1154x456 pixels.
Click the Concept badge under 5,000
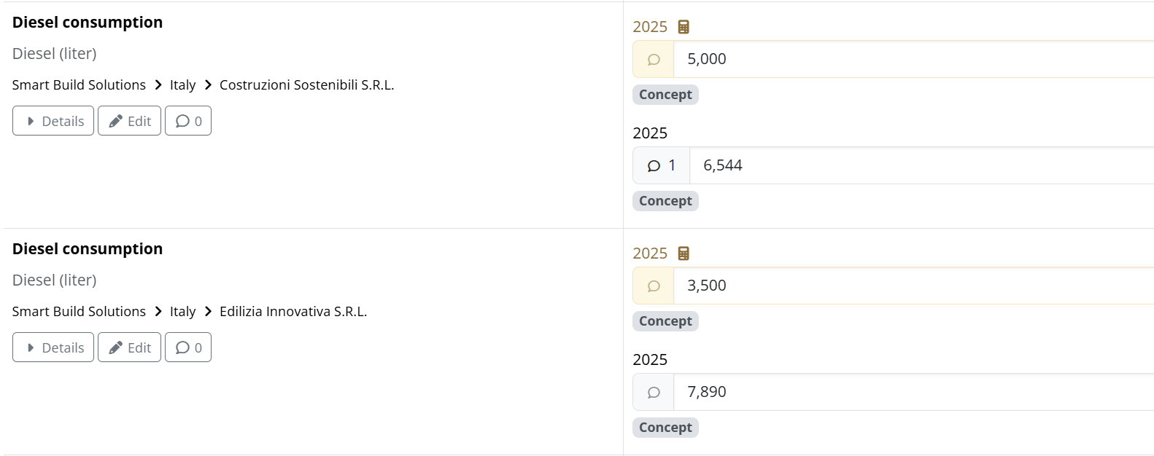(x=665, y=95)
